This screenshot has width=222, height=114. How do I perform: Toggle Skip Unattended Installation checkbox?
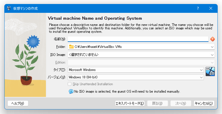(x=69, y=84)
